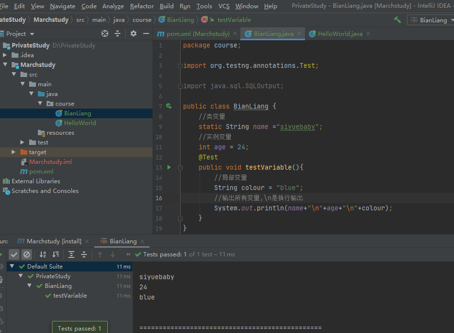Collapse all in Project panel toolbar
This screenshot has height=333, width=454.
tap(118, 33)
